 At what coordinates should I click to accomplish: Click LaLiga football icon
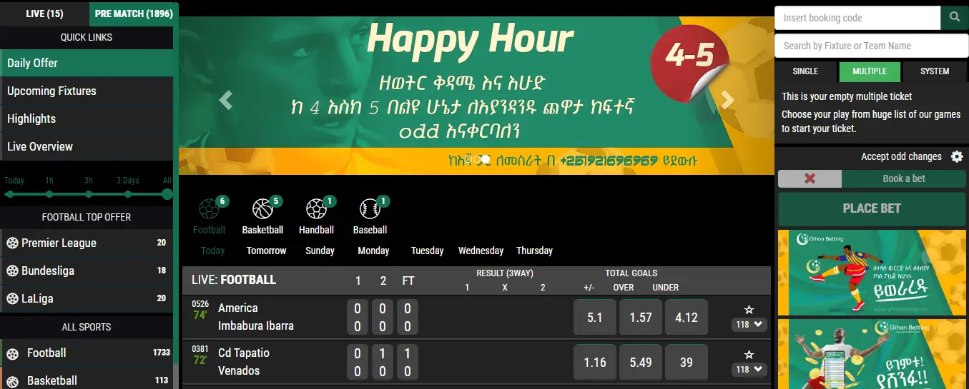pyautogui.click(x=12, y=298)
